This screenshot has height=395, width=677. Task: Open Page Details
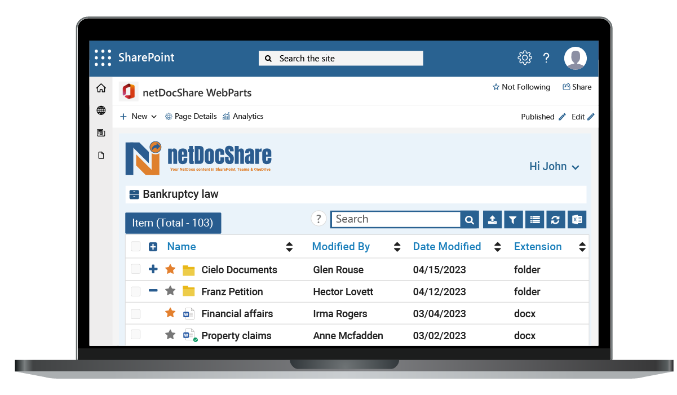point(191,116)
